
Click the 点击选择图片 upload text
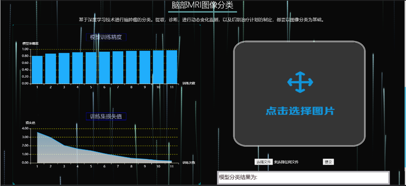click(300, 111)
